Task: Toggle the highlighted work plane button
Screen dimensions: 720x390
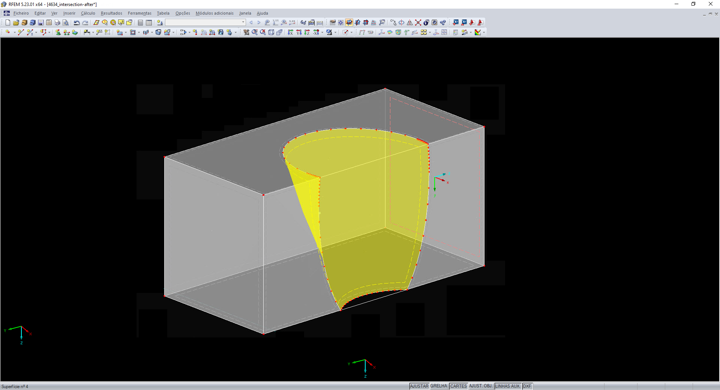Action: [x=349, y=22]
